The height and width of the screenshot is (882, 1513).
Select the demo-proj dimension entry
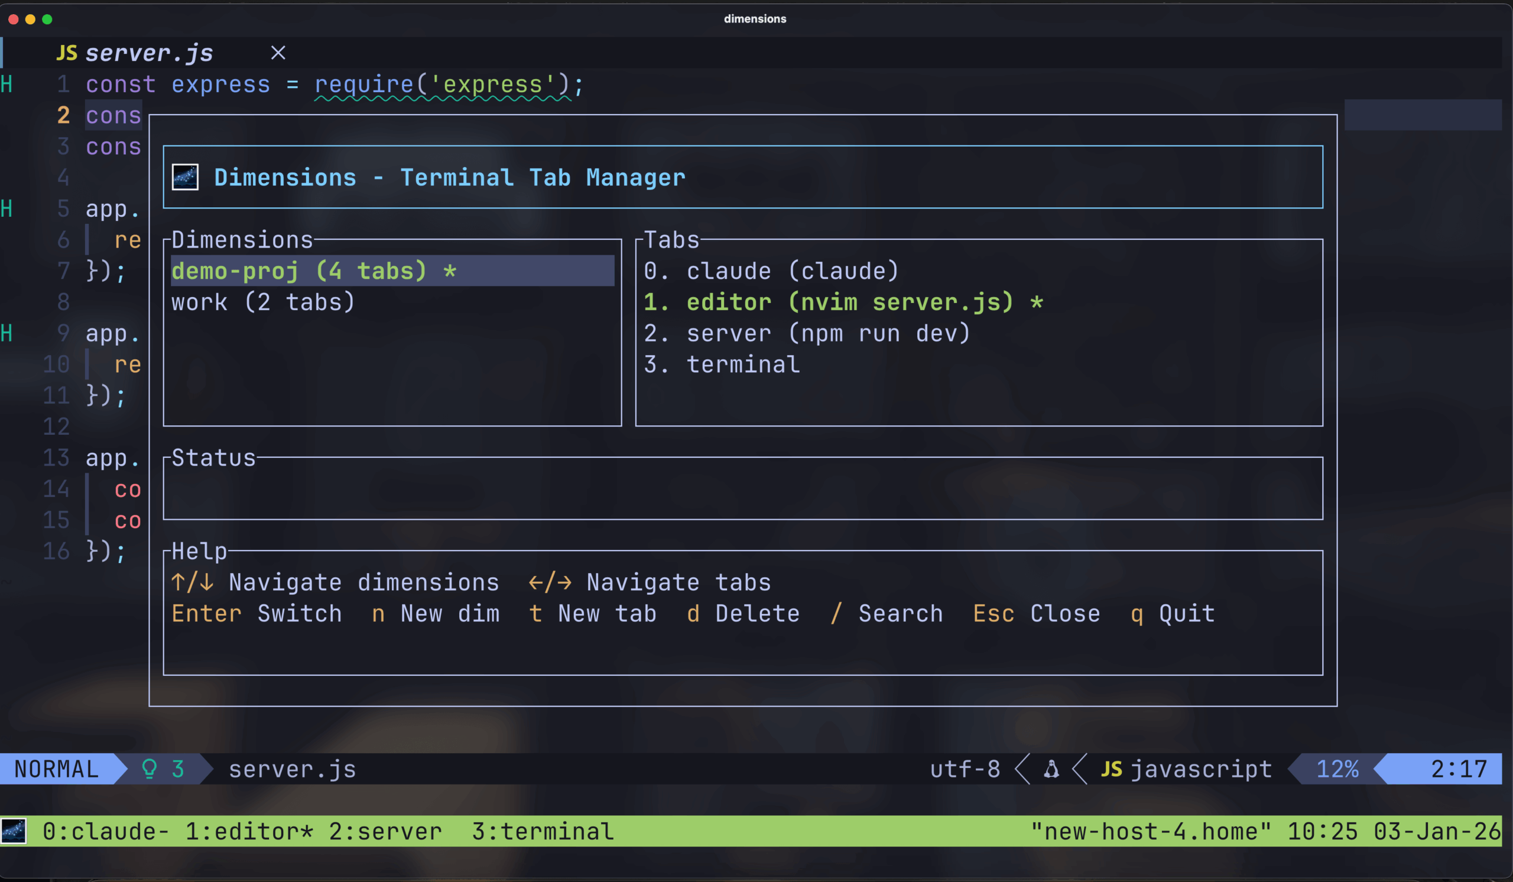[x=313, y=271]
